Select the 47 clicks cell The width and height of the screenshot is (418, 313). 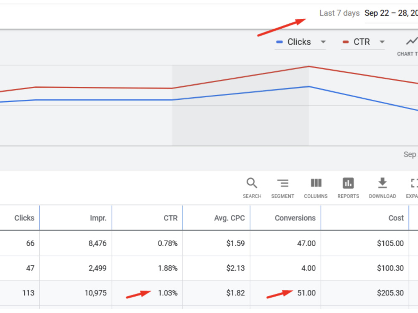(30, 268)
